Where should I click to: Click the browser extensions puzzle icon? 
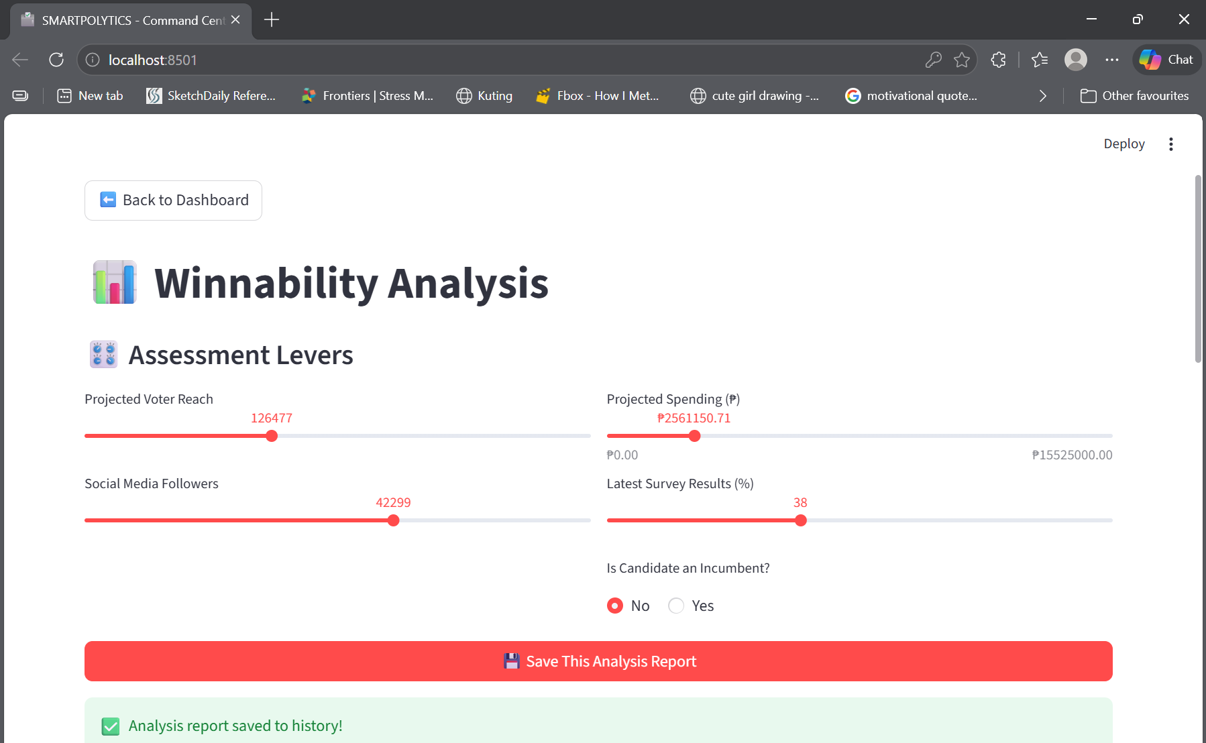pos(999,60)
